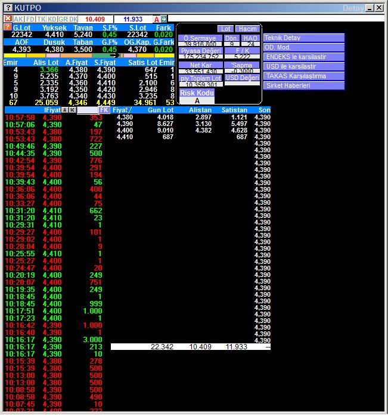Click the Ö.Sermaye label
388x415 pixels.
click(x=200, y=38)
